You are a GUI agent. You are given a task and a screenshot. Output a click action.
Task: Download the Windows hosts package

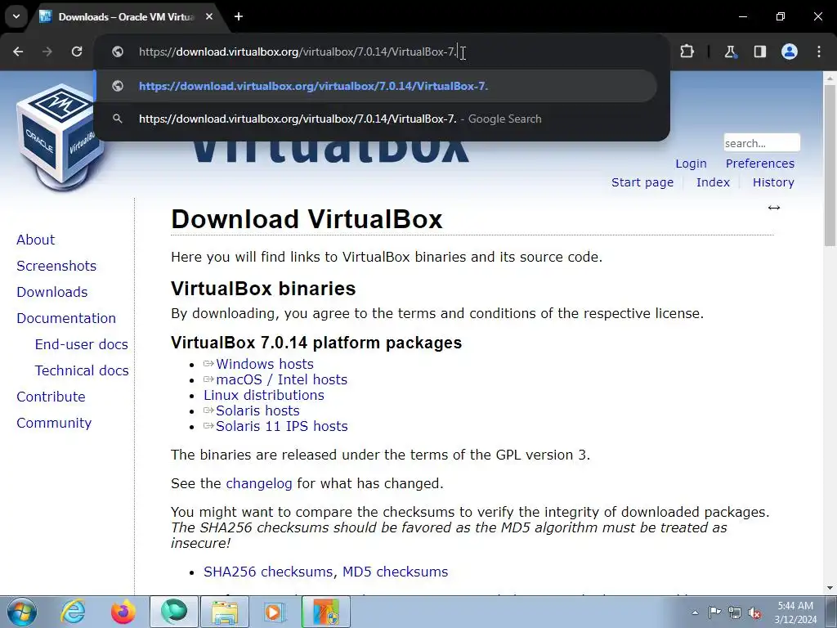coord(264,364)
